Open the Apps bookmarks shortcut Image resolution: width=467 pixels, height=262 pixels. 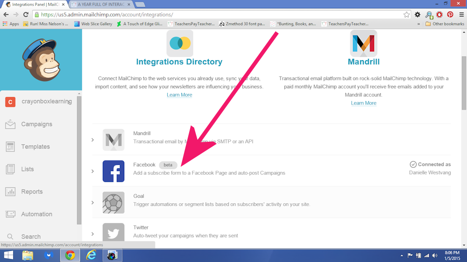click(x=11, y=24)
